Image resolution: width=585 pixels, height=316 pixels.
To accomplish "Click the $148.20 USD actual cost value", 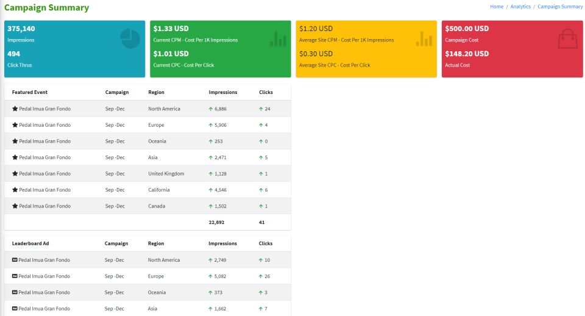I will point(467,54).
